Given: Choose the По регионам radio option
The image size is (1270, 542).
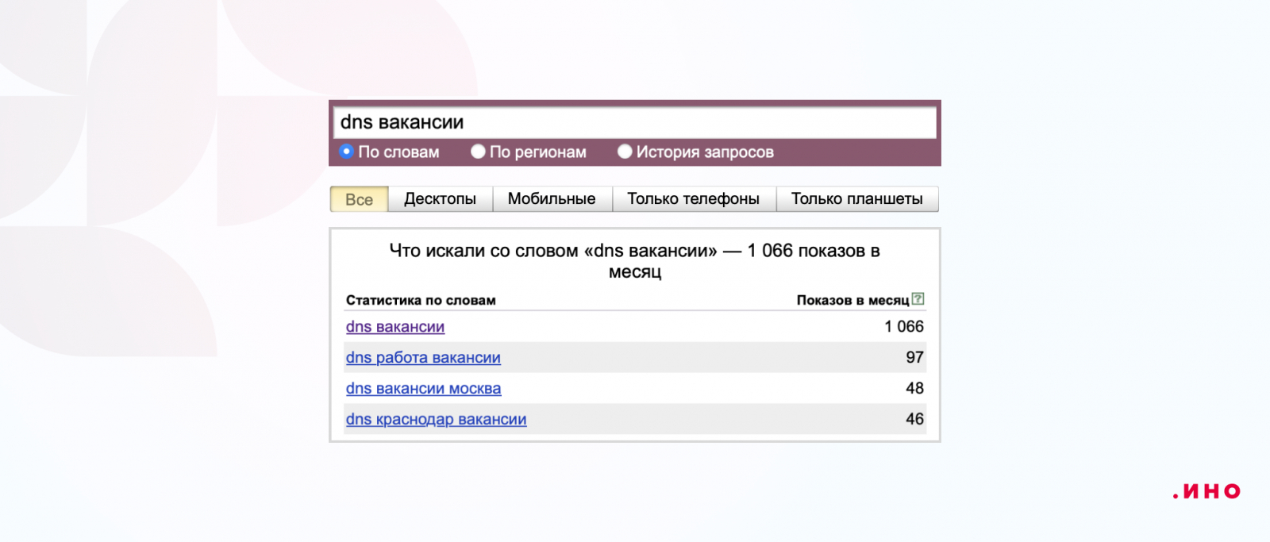Looking at the screenshot, I should [x=478, y=151].
